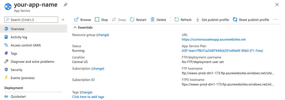
Task: Click Get publish profile label
Action: [x=215, y=20]
